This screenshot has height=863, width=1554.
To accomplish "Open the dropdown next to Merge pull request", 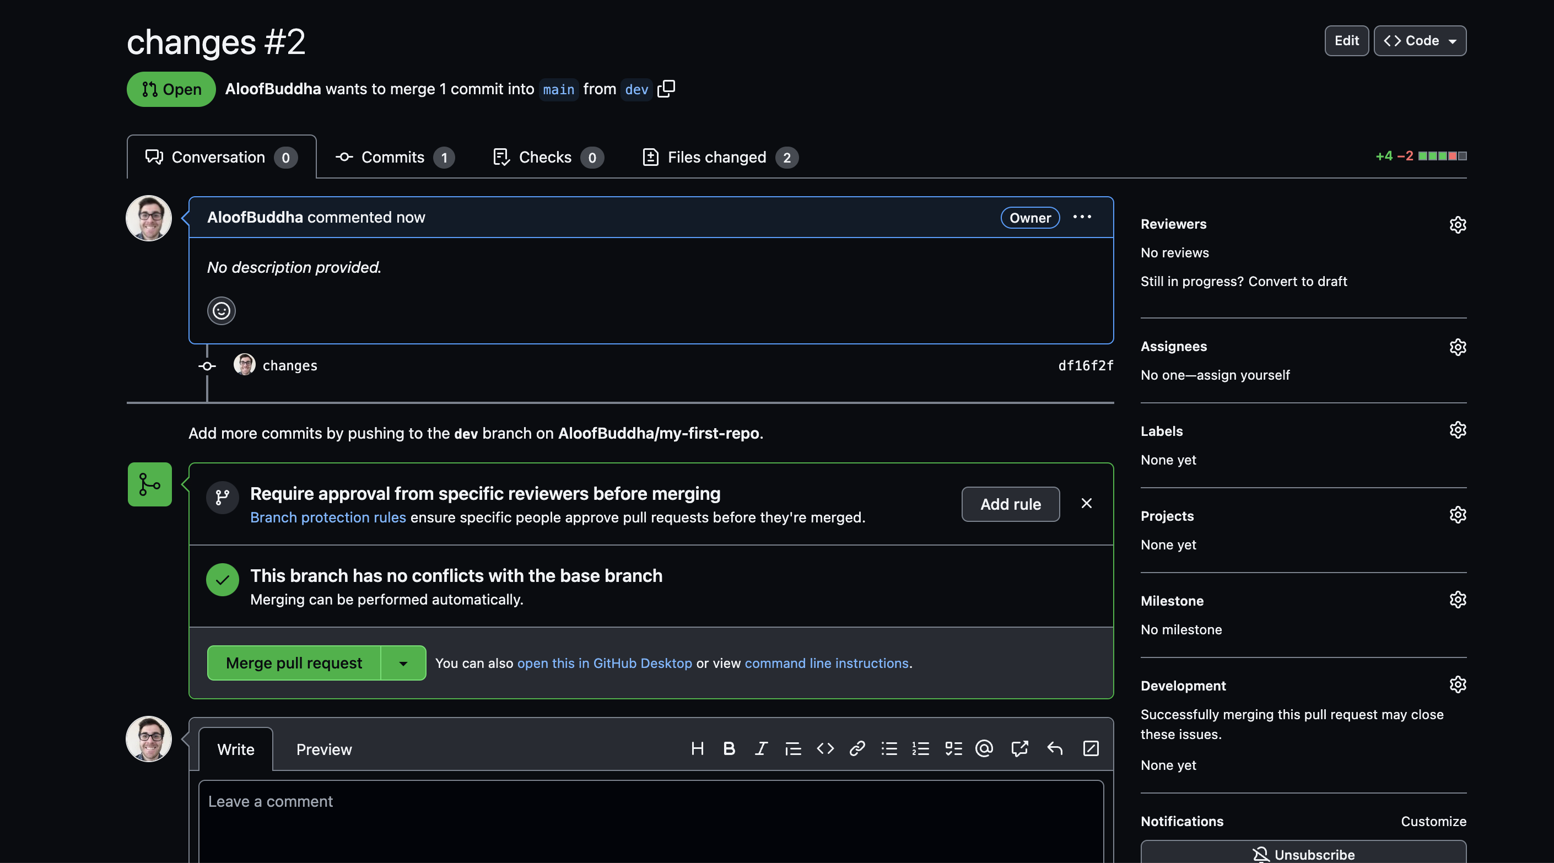I will click(x=403, y=663).
